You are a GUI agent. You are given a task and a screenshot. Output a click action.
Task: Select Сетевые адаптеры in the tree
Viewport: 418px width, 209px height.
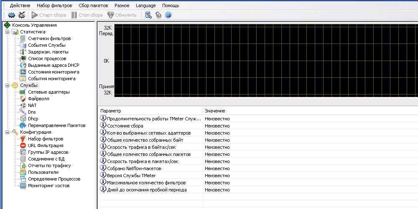pyautogui.click(x=49, y=92)
